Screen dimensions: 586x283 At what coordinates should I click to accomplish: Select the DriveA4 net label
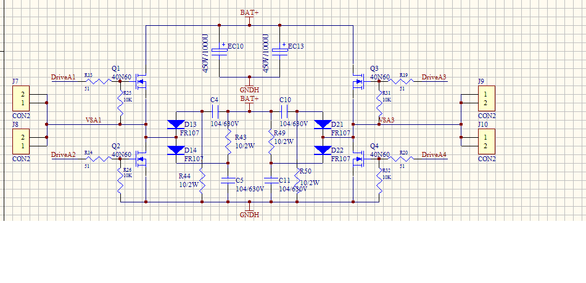[434, 154]
